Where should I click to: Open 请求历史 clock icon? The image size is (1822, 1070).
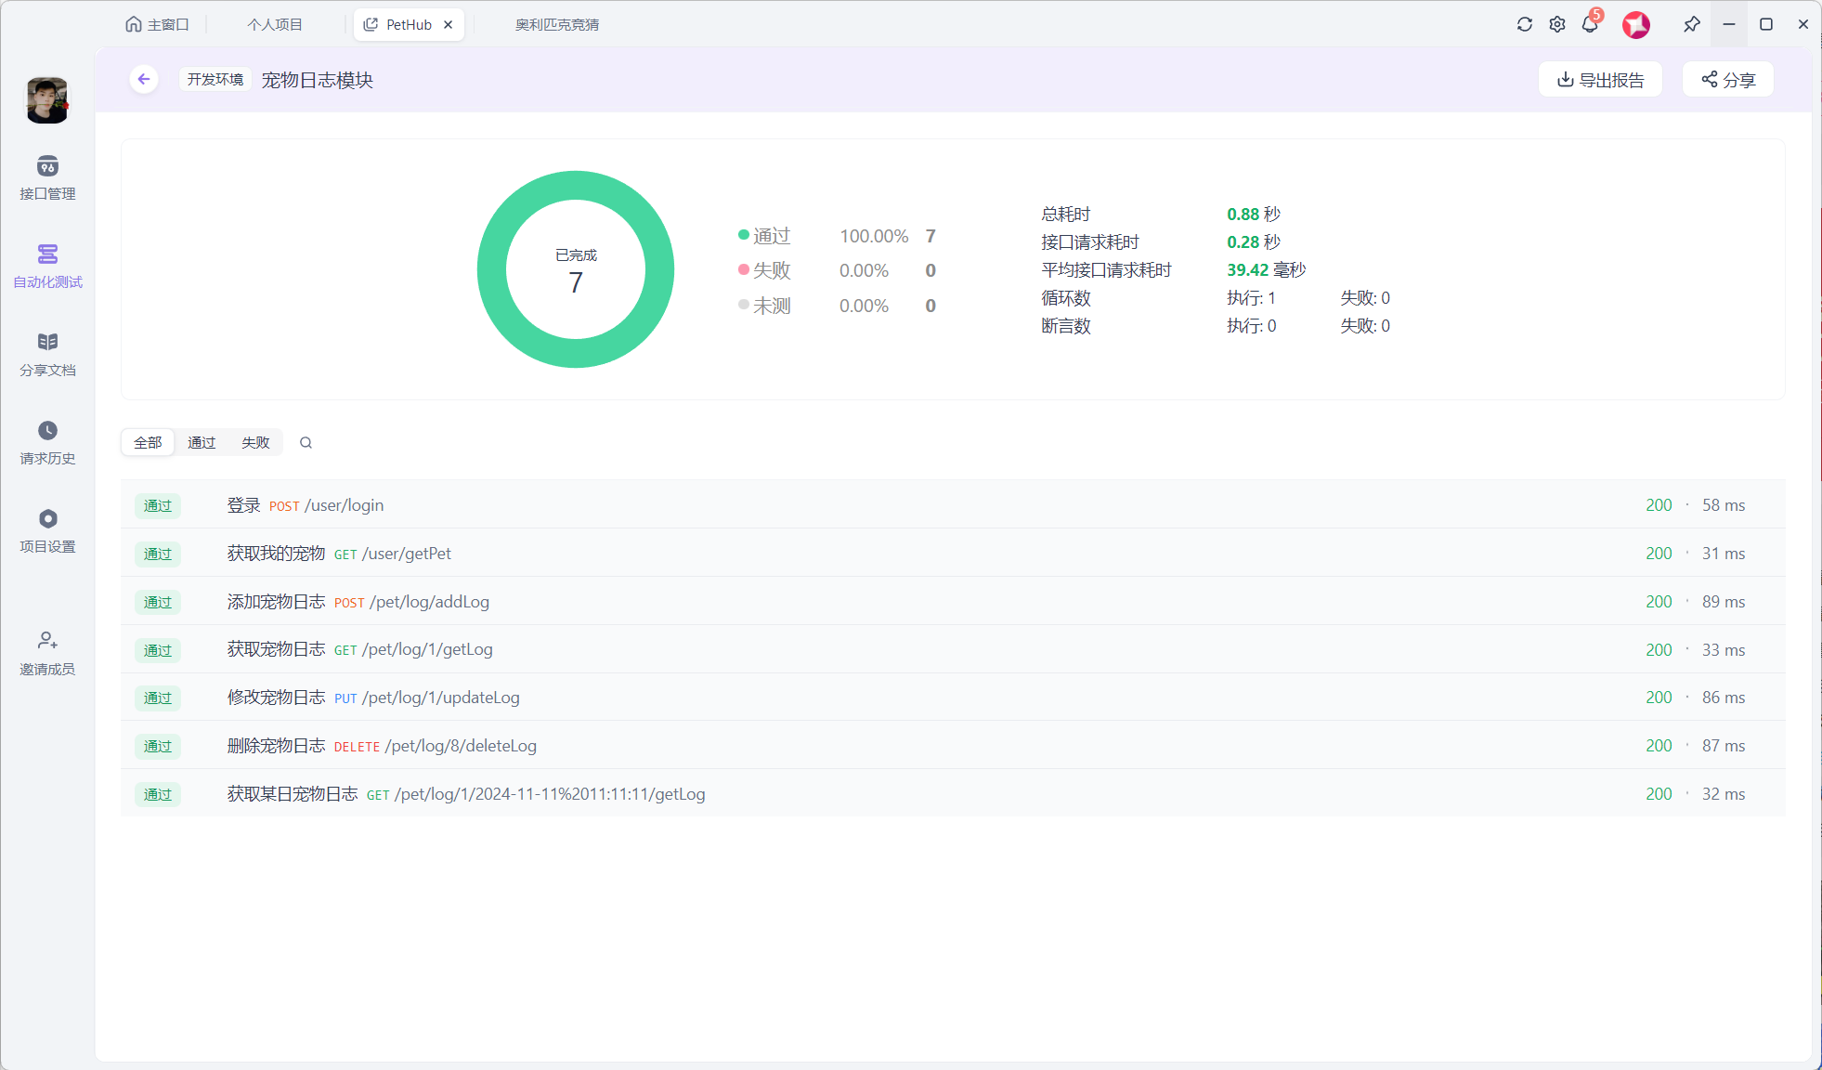coord(47,442)
